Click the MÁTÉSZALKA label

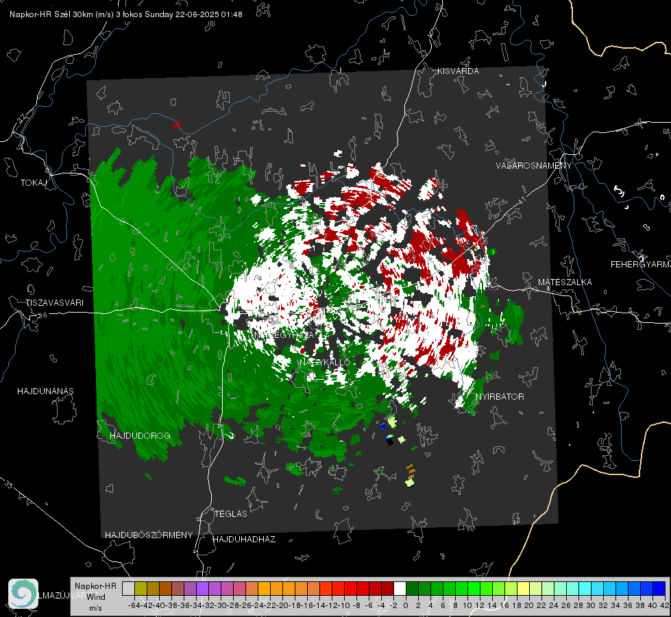[x=565, y=282]
